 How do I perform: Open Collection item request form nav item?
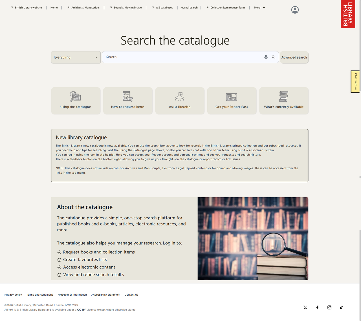coord(228,8)
